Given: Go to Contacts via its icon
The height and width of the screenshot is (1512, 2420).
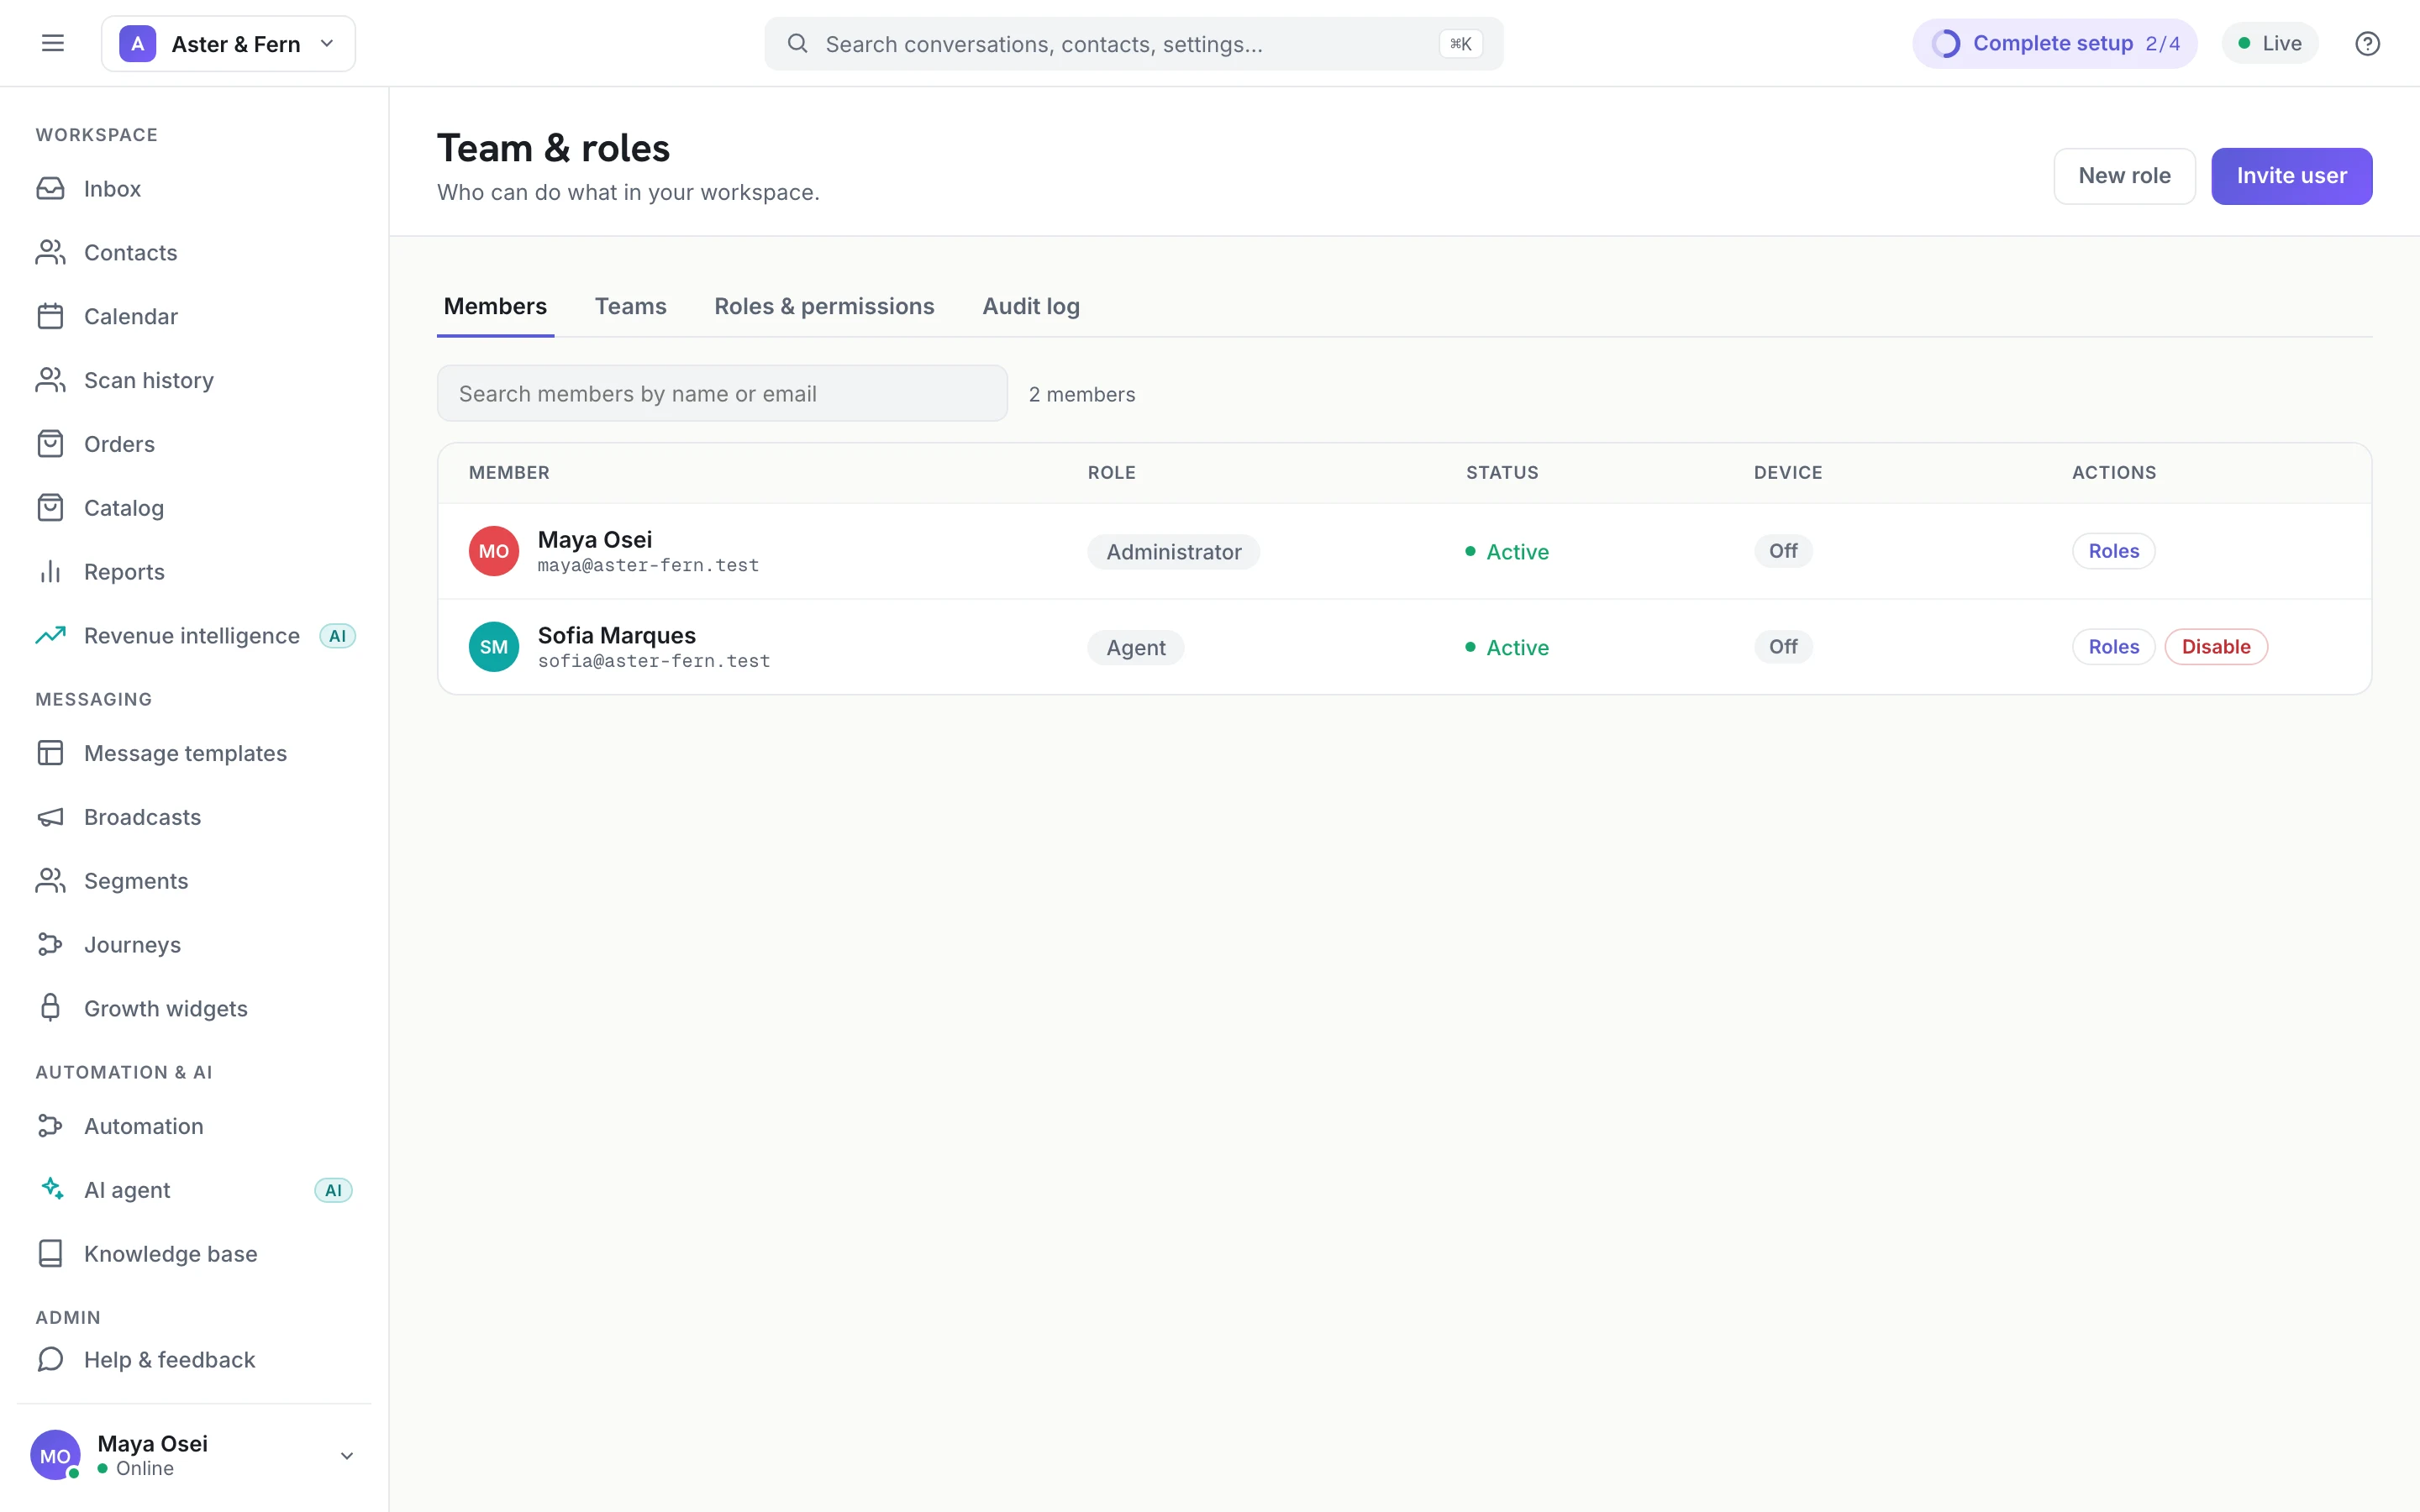Looking at the screenshot, I should click(x=50, y=253).
